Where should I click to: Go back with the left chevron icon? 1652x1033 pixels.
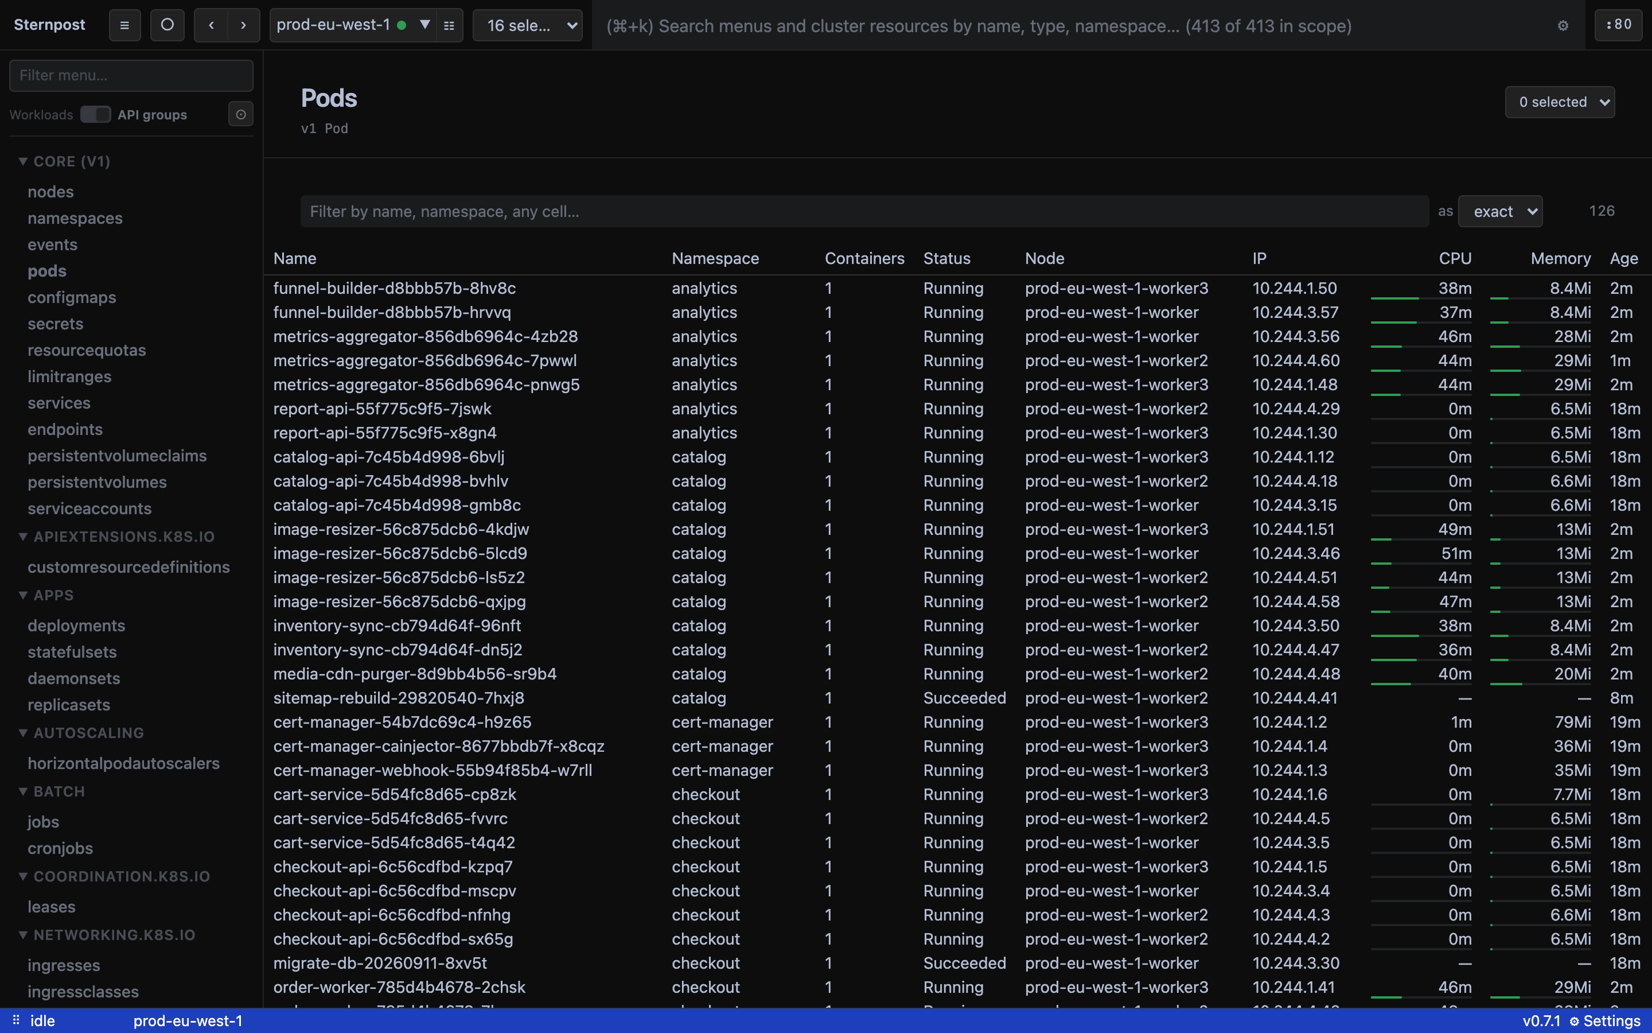point(212,25)
